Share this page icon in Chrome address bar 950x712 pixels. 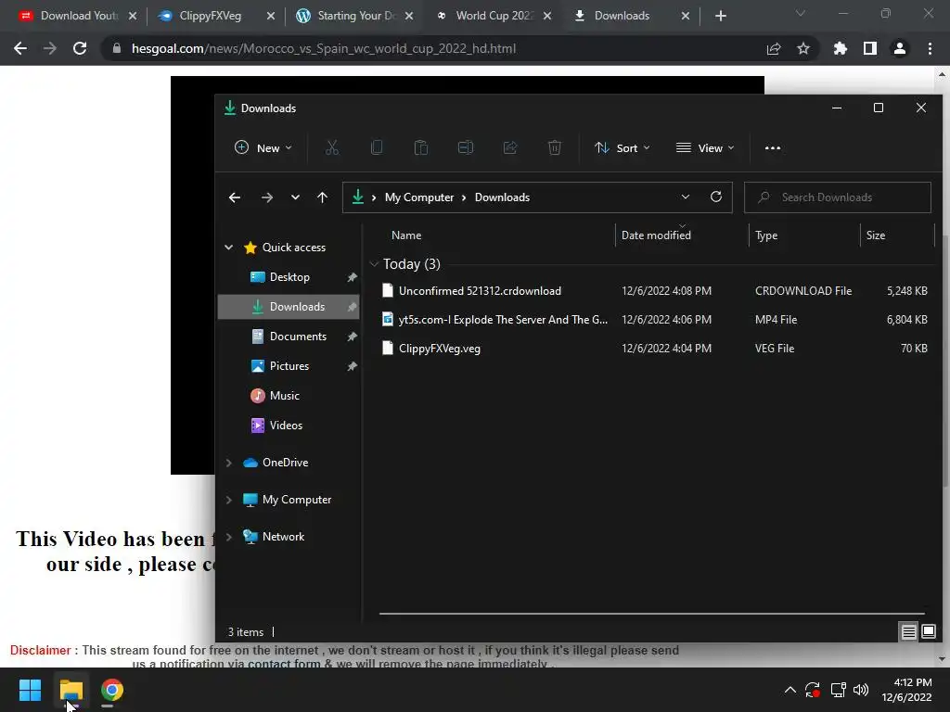[x=774, y=48]
